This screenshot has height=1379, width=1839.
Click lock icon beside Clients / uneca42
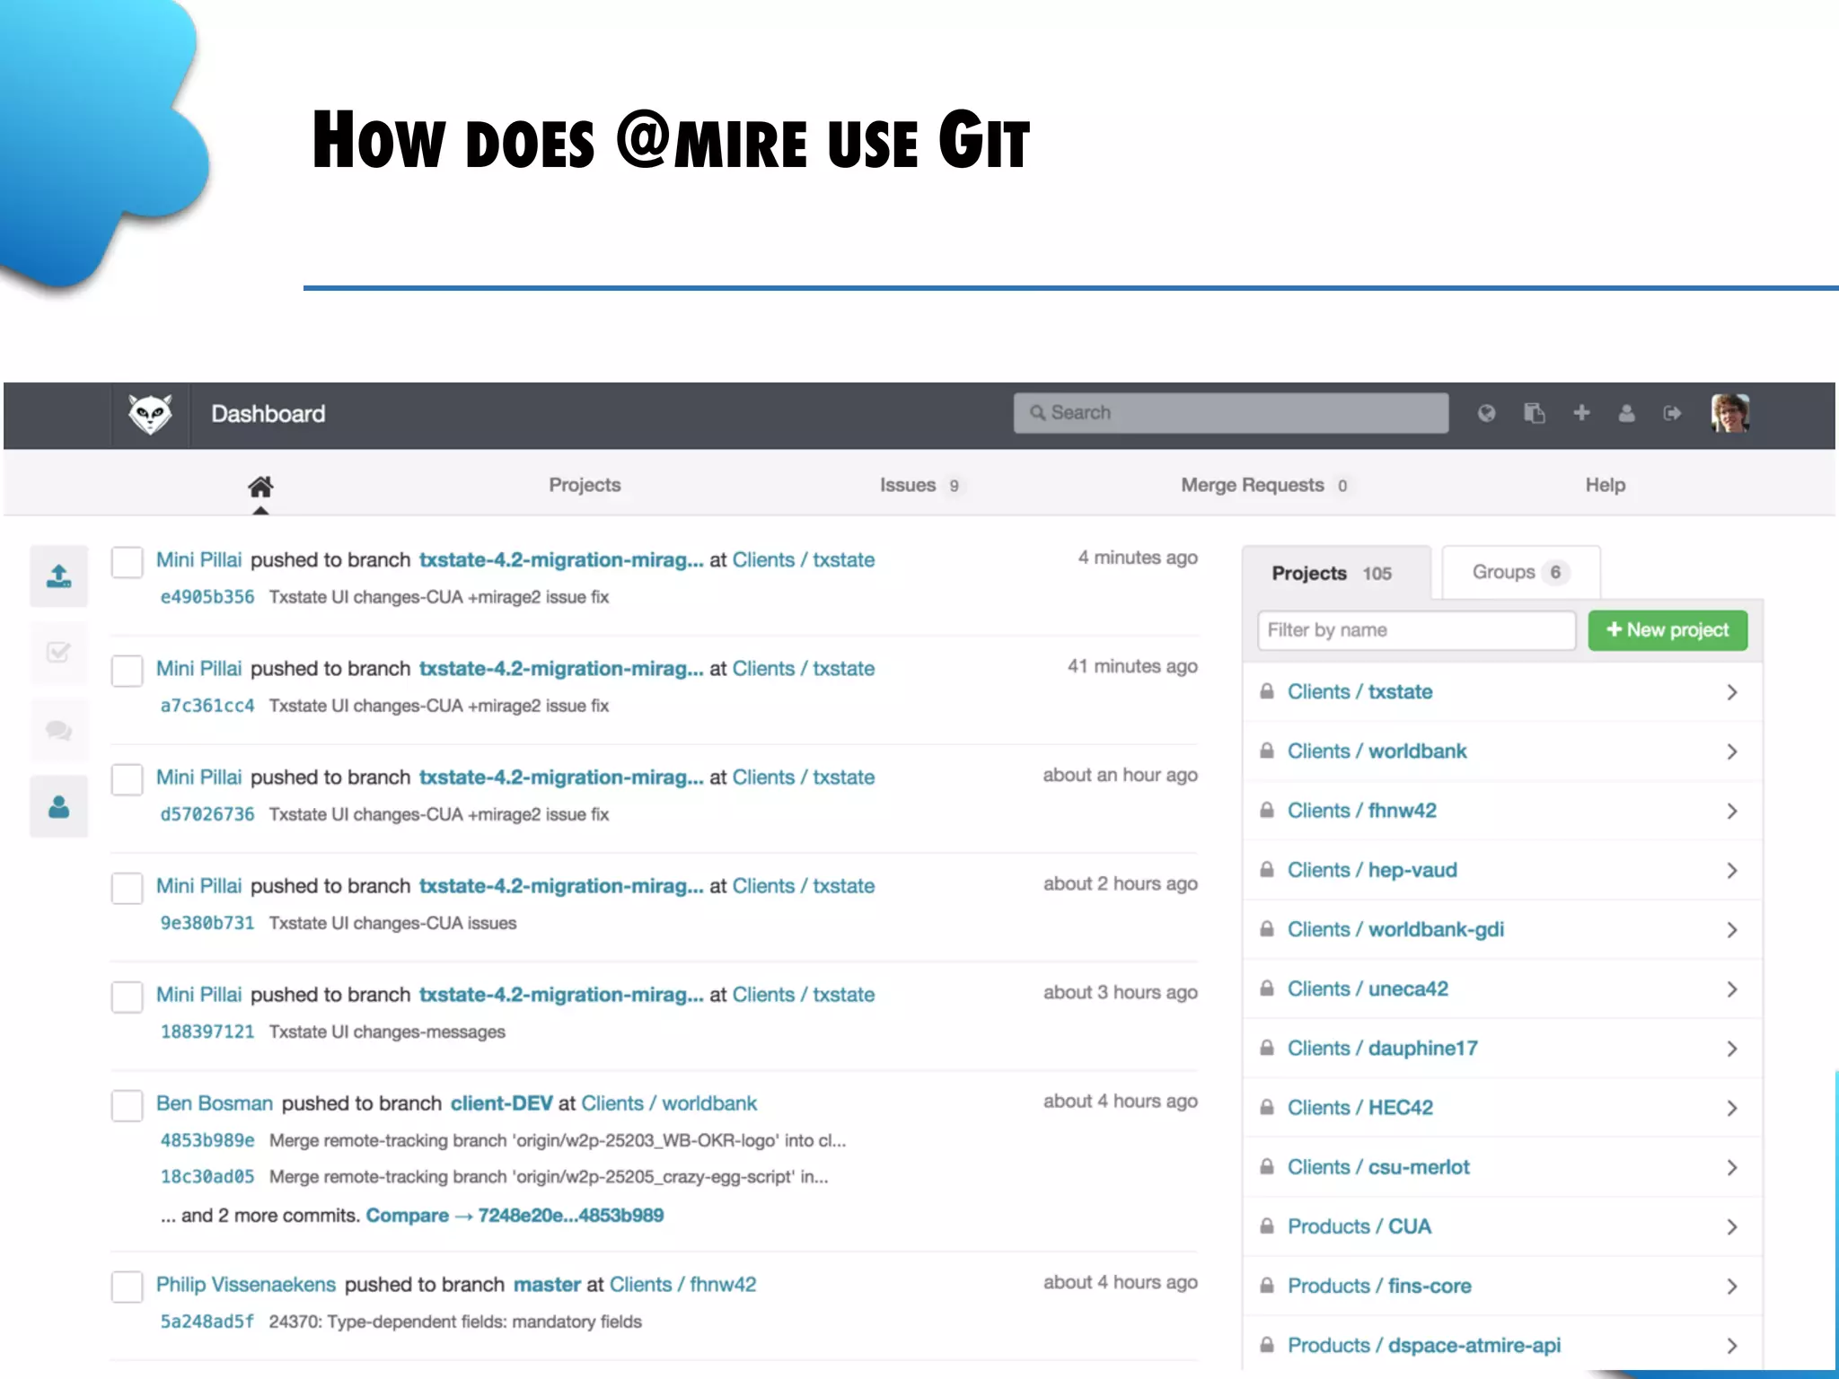[x=1267, y=988]
